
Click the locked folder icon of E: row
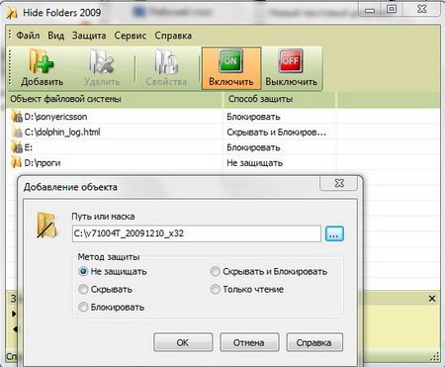[x=17, y=147]
